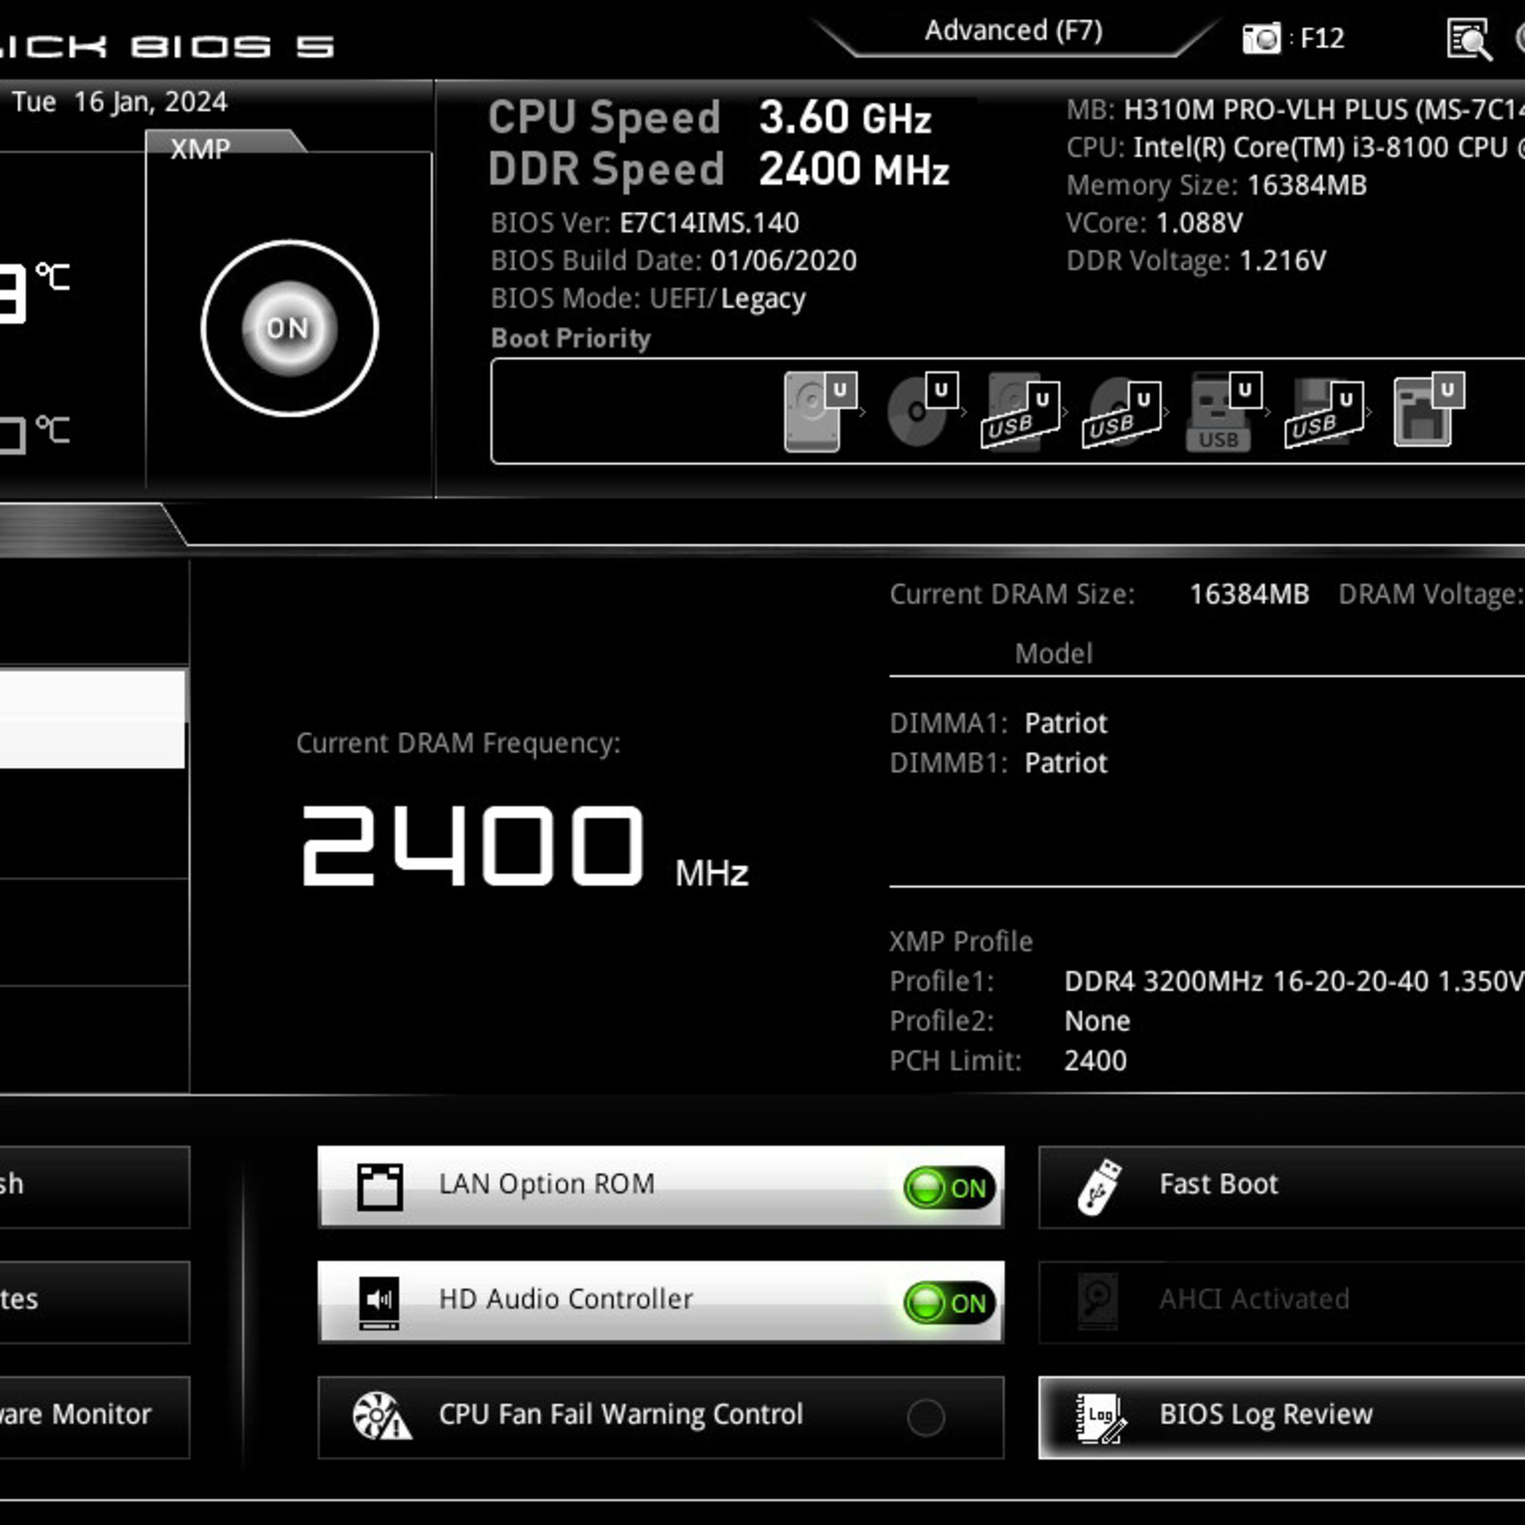Toggle the XMP round ON button
The height and width of the screenshot is (1525, 1525).
pos(289,328)
